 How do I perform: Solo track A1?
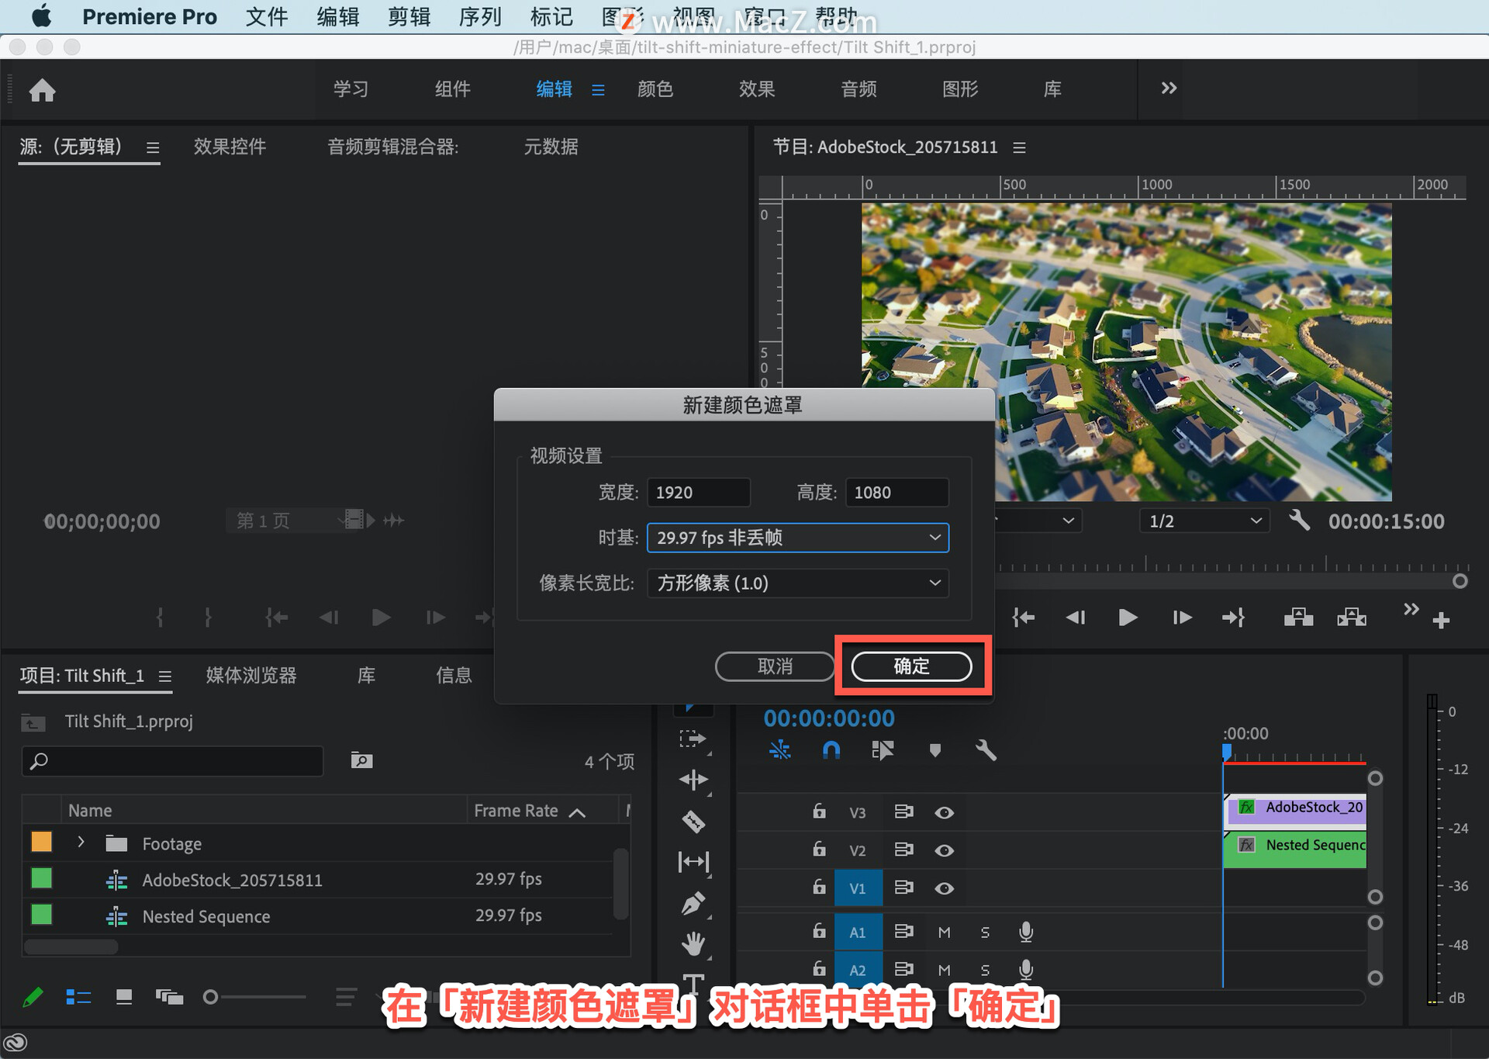pyautogui.click(x=985, y=932)
